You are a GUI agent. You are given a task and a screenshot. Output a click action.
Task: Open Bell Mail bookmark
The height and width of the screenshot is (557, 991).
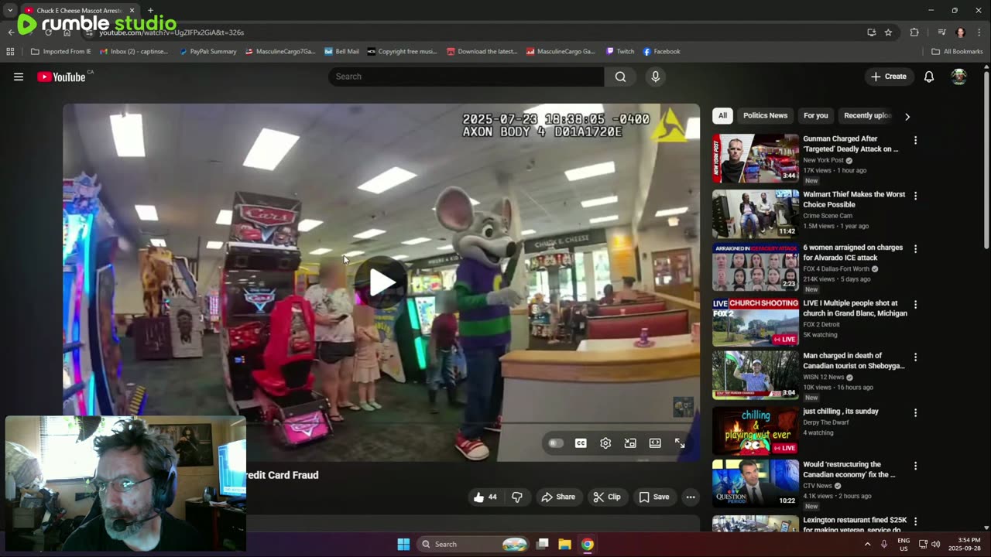pyautogui.click(x=341, y=52)
